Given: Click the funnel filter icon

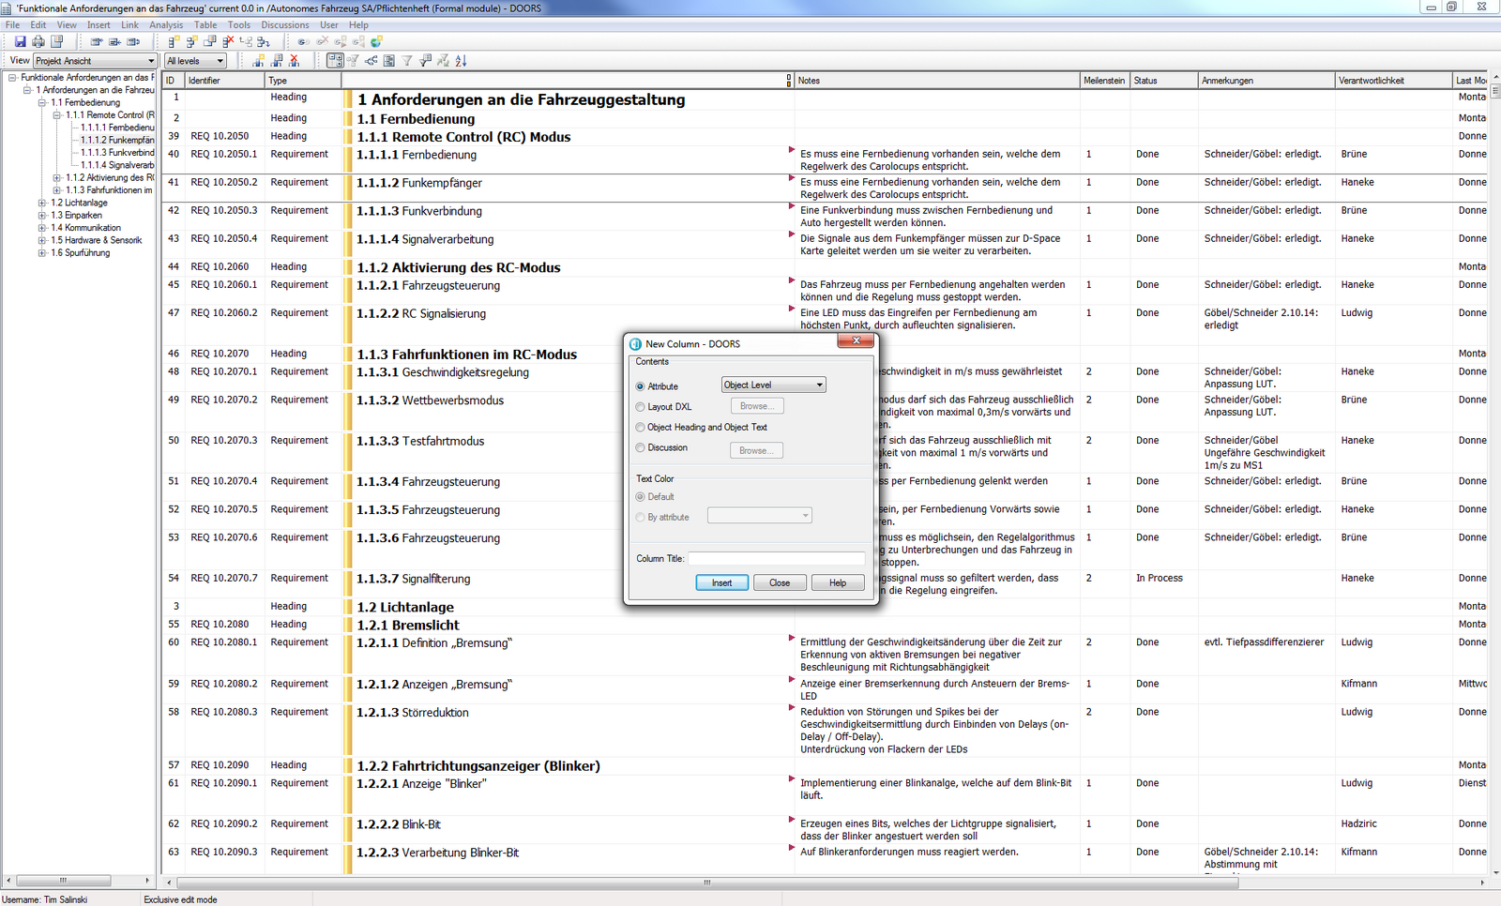Looking at the screenshot, I should click(407, 61).
